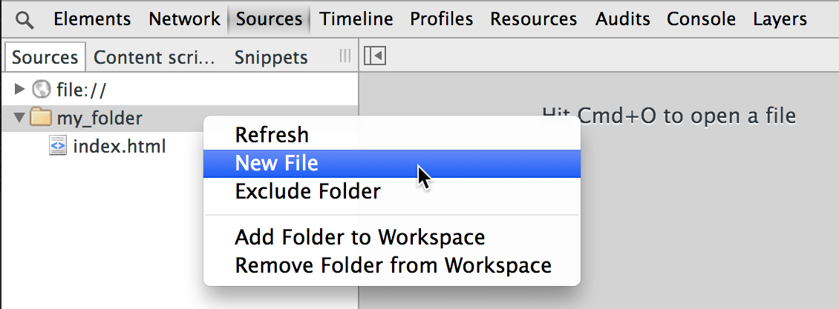Choose New File from context menu
This screenshot has height=309, width=839.
click(x=276, y=164)
